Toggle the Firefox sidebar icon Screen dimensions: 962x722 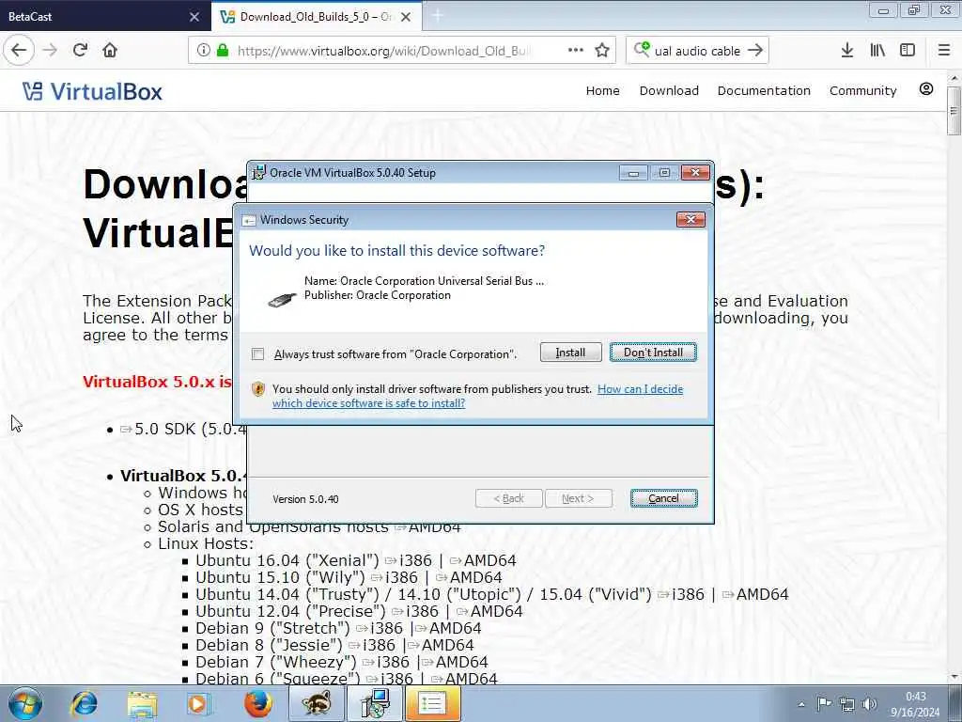click(x=908, y=51)
